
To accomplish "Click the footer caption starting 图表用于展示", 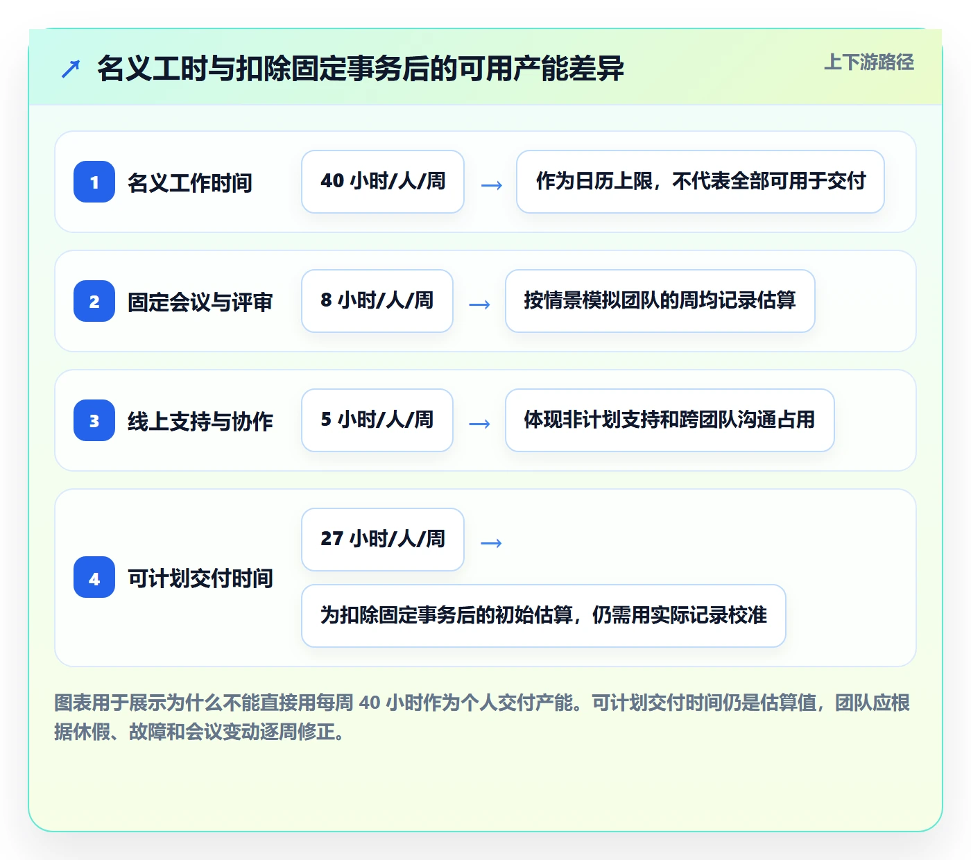I will coord(483,717).
